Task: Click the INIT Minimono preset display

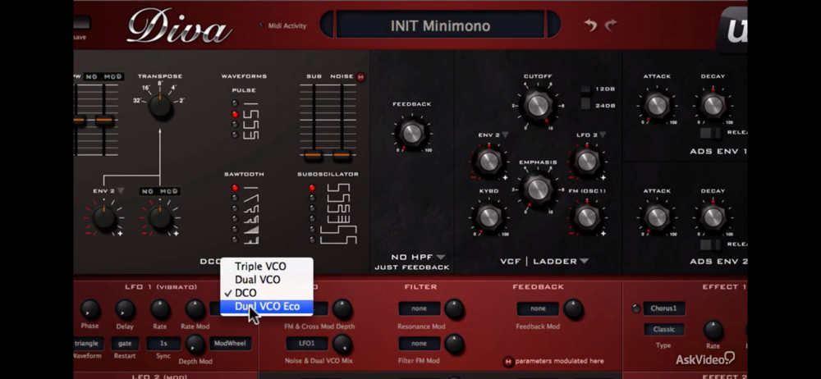Action: [x=440, y=25]
